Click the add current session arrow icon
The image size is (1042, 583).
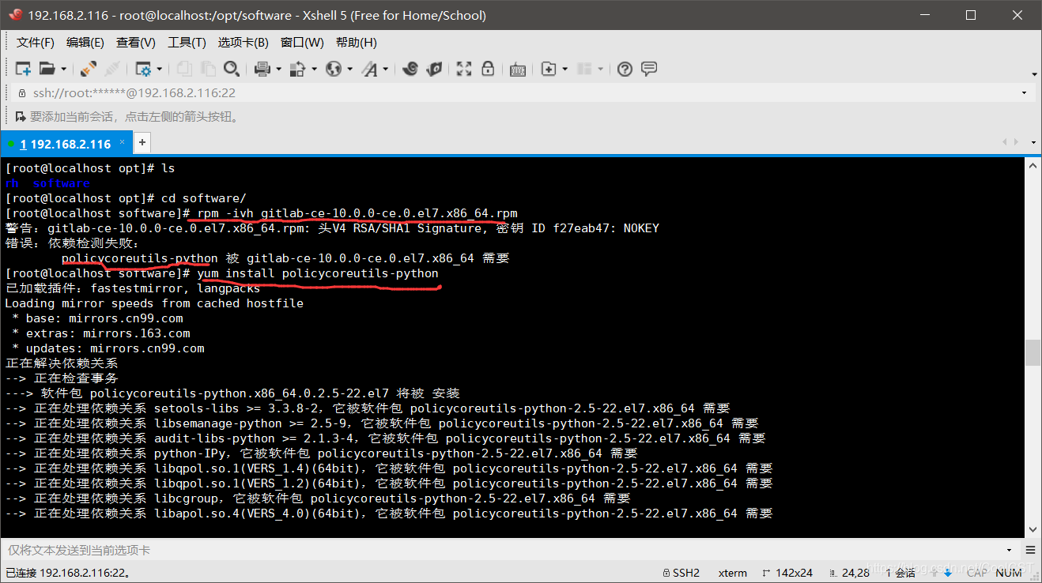(21, 117)
